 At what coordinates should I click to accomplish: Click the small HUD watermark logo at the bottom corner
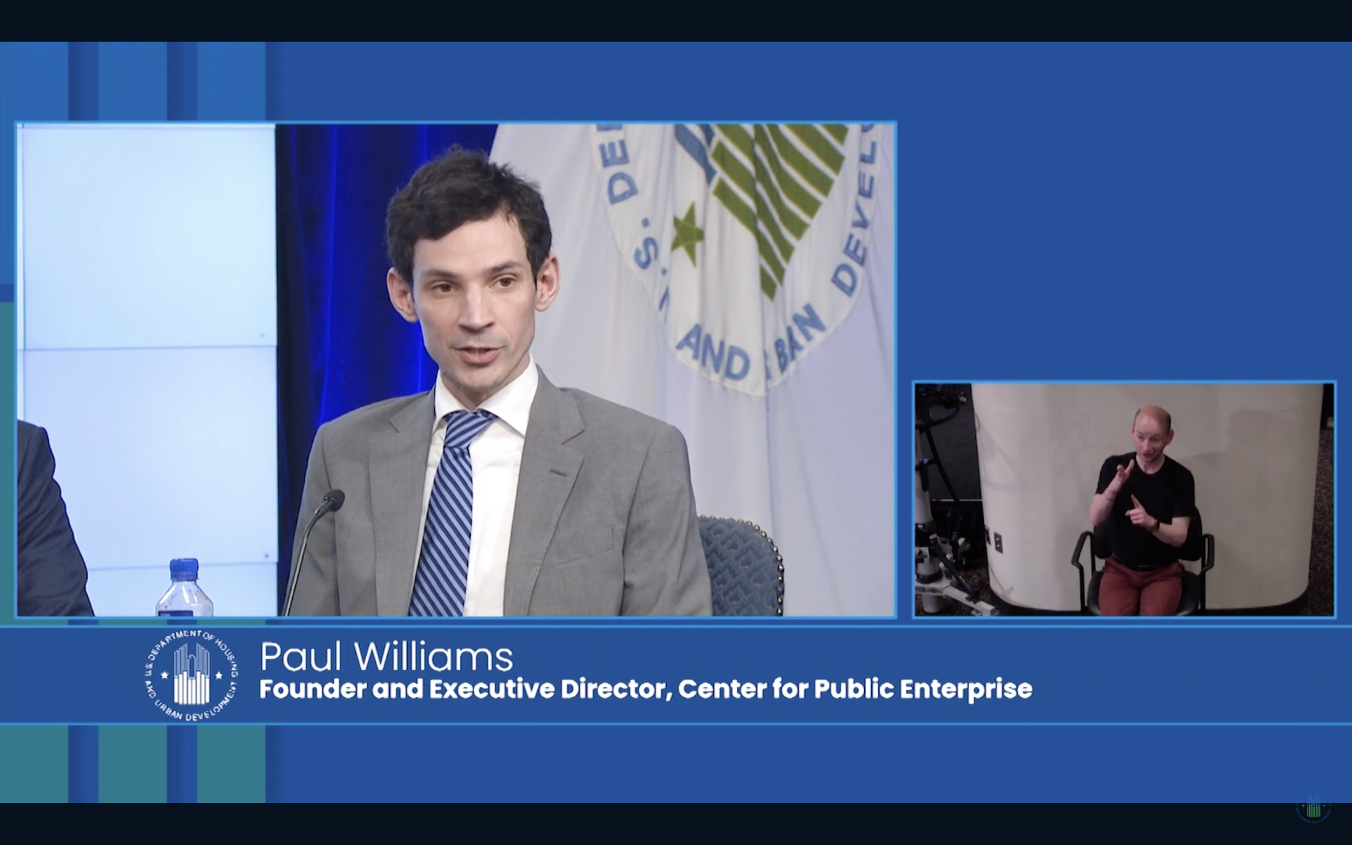(1313, 807)
